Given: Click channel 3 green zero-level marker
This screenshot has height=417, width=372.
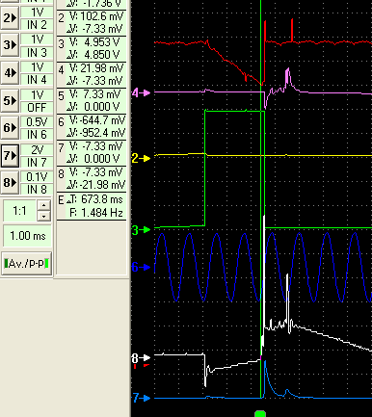Looking at the screenshot, I should tap(141, 230).
